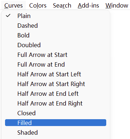Open the Search menu
This screenshot has height=139, width=130.
pos(62,5)
